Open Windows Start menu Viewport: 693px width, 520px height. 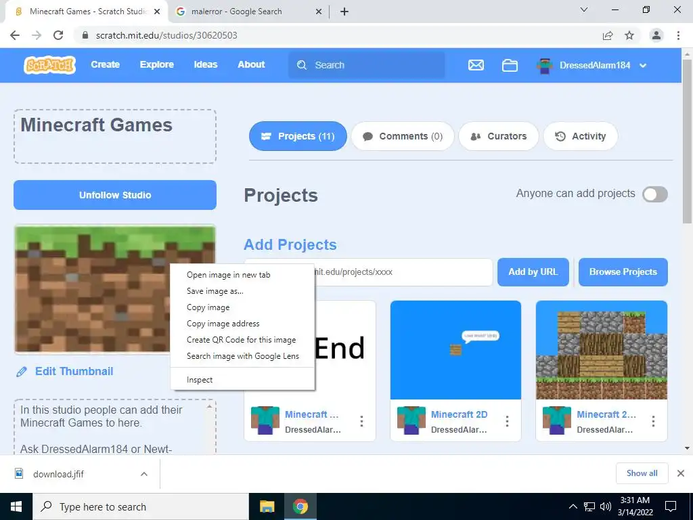tap(16, 506)
